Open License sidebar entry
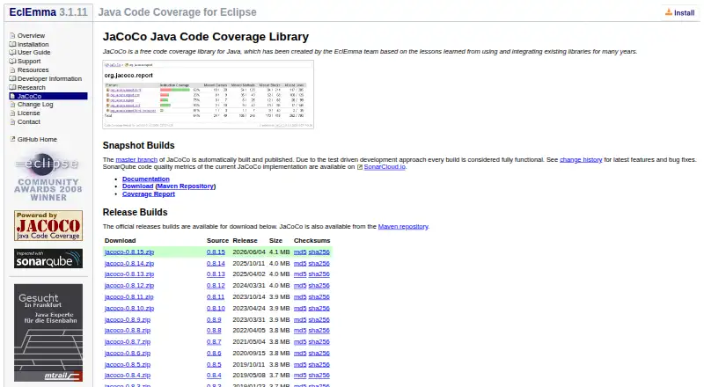This screenshot has width=704, height=387. pos(29,113)
